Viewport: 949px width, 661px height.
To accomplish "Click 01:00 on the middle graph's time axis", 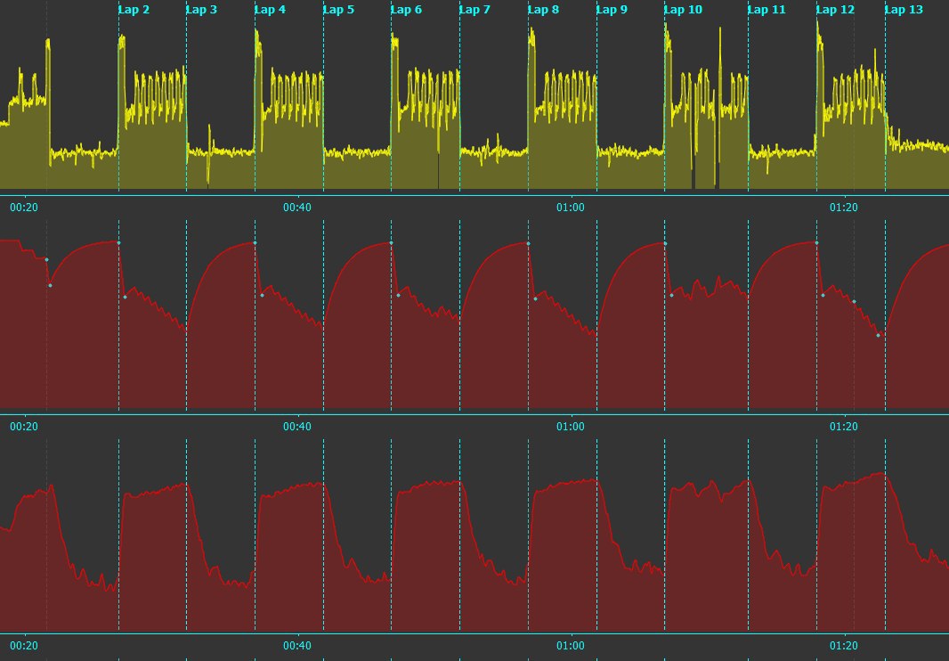I will tap(571, 427).
